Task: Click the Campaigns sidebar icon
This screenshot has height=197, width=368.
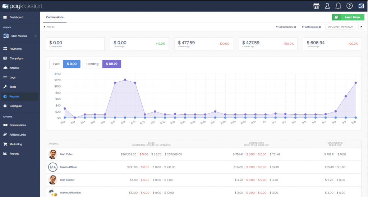Action: (x=5, y=58)
